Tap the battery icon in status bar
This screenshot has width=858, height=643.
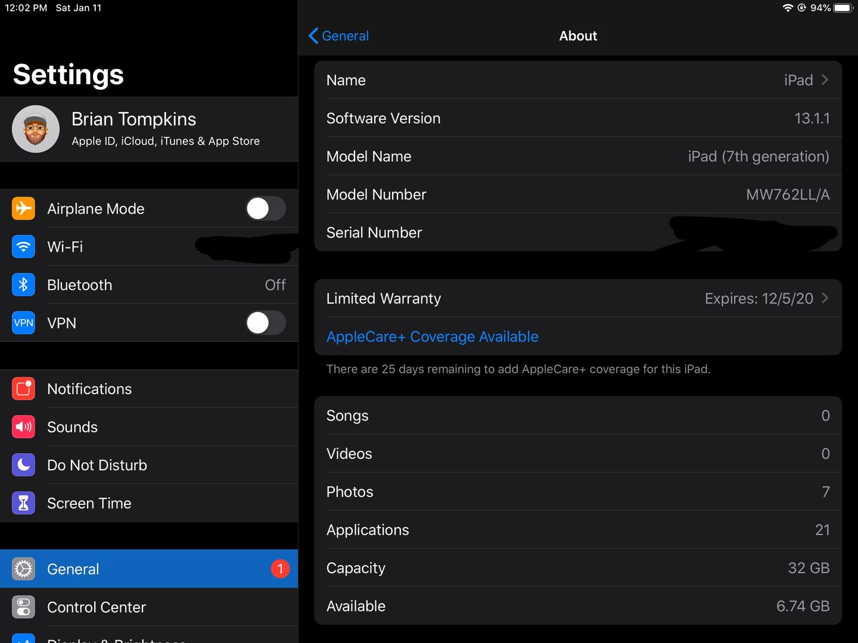tap(844, 8)
